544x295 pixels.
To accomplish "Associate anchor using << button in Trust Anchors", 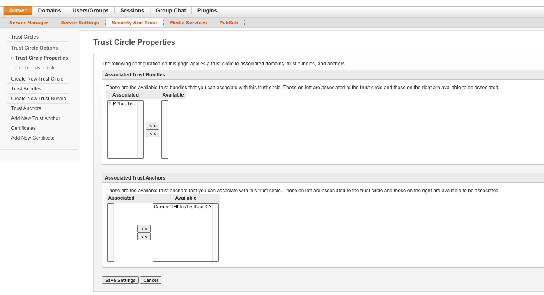I will pos(144,237).
